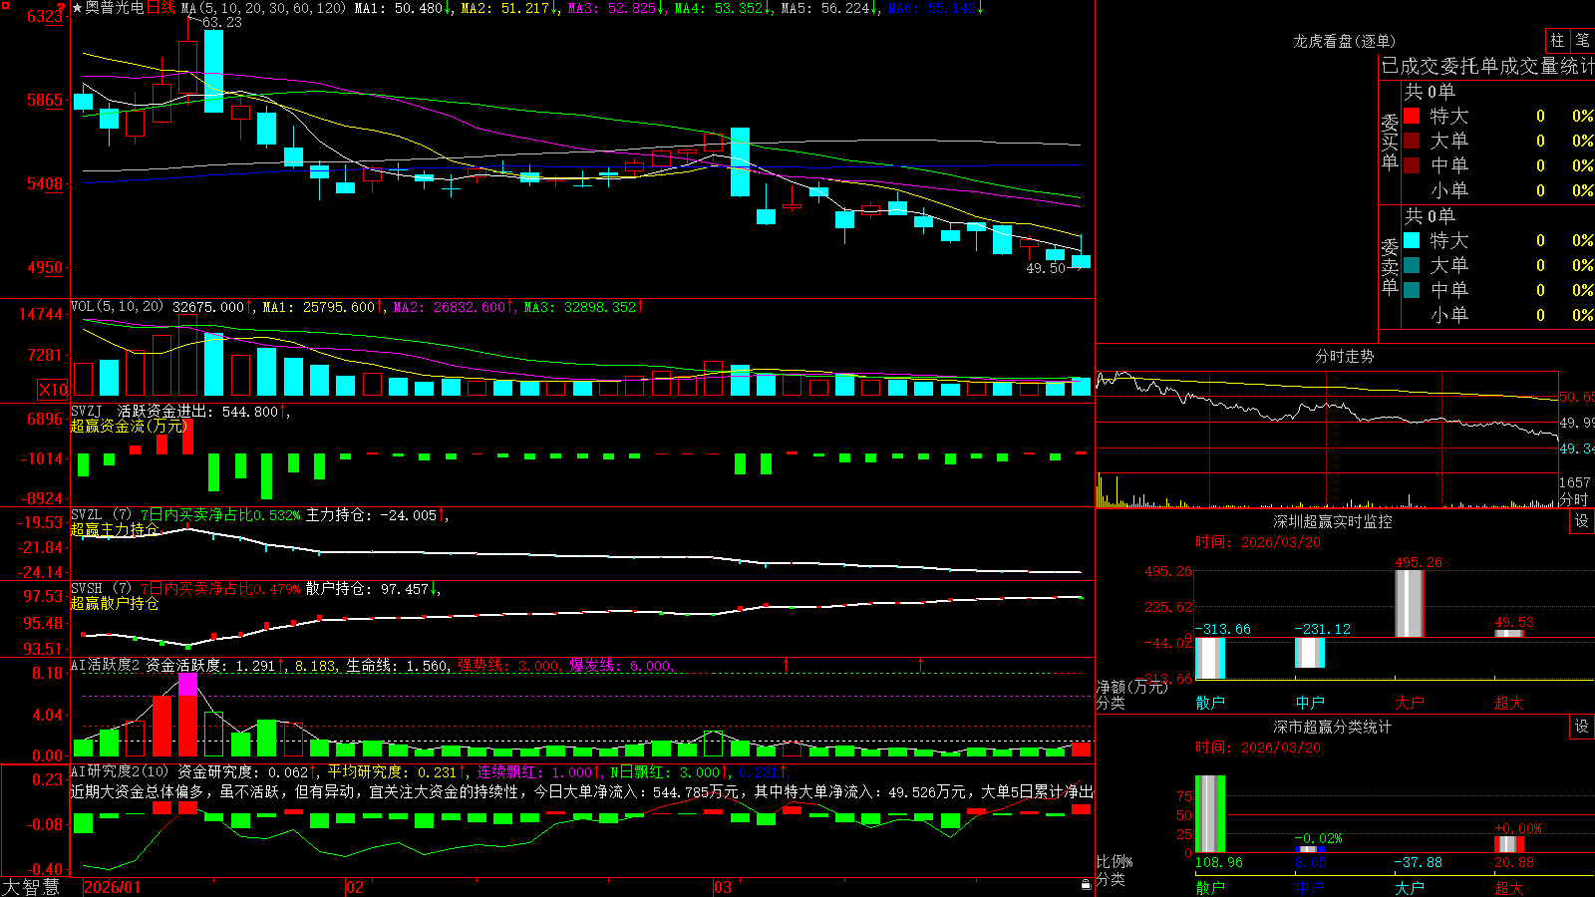Click the VOL(5,10,20) indicator label
1595x897 pixels.
pos(117,306)
